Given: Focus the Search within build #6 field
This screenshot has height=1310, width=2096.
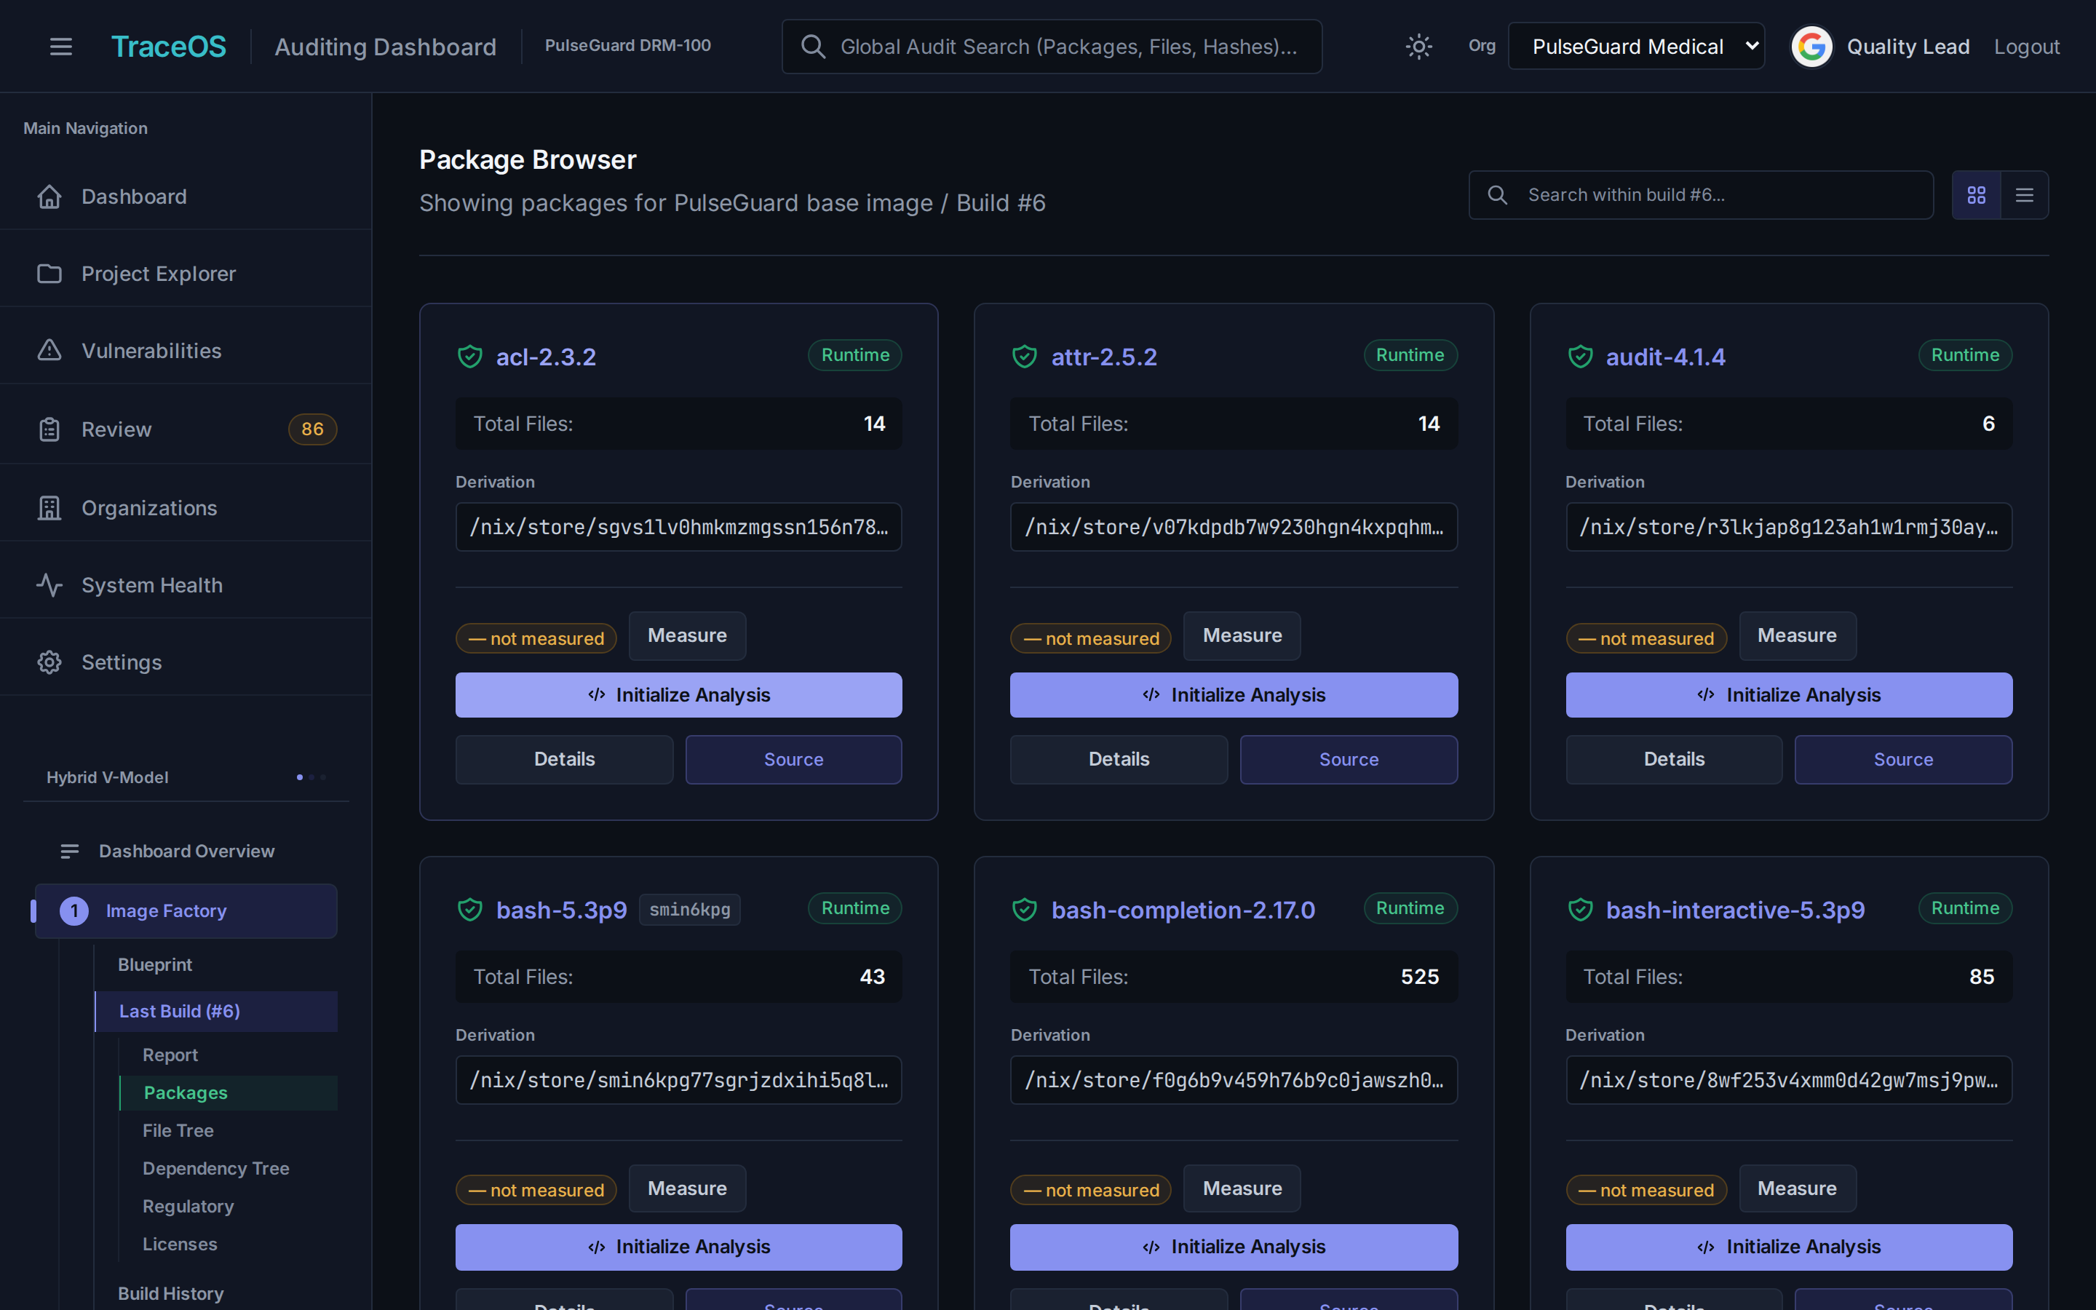Looking at the screenshot, I should pyautogui.click(x=1701, y=195).
